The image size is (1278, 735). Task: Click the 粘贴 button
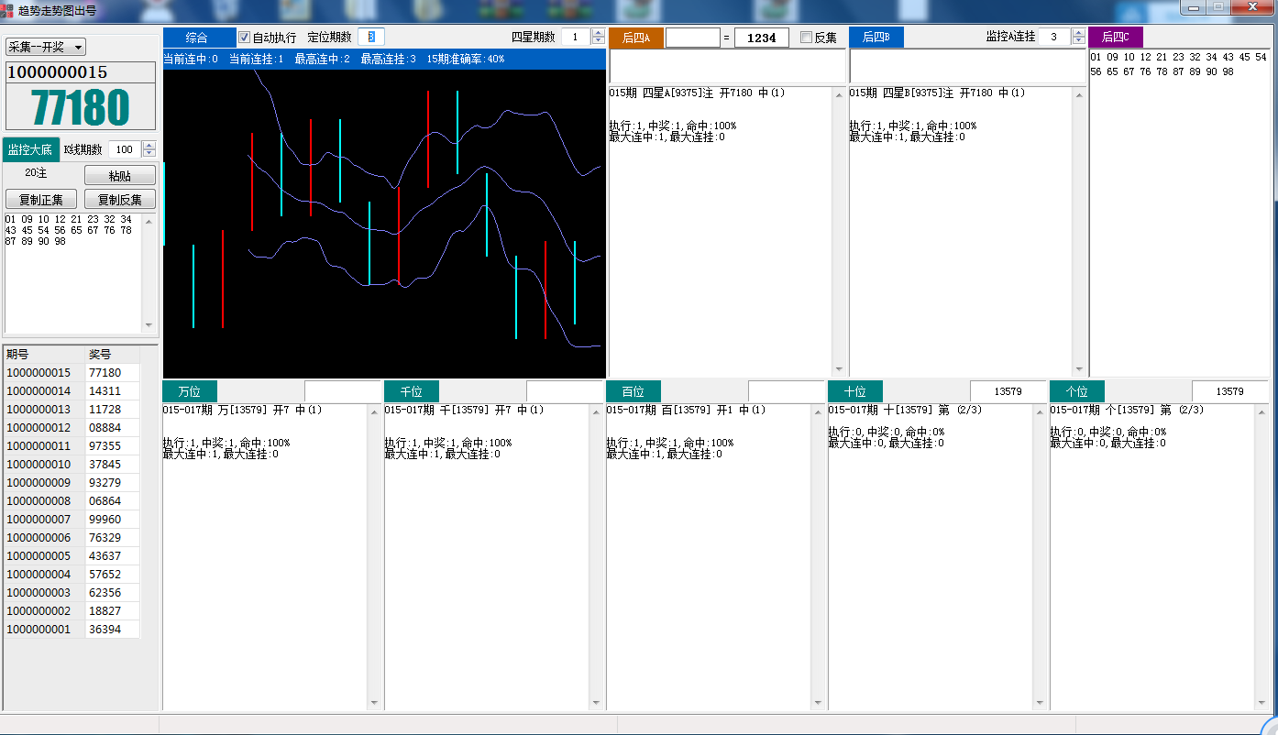pyautogui.click(x=119, y=175)
